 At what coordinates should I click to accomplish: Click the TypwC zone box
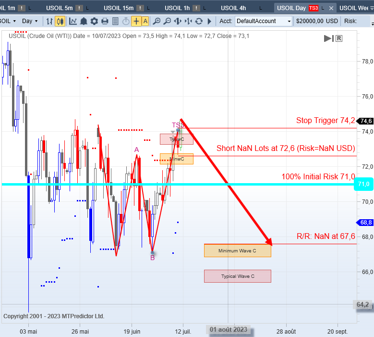click(177, 139)
